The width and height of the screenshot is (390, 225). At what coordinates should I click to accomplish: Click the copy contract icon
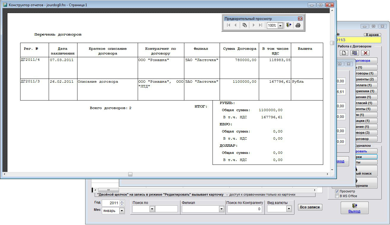click(x=354, y=53)
